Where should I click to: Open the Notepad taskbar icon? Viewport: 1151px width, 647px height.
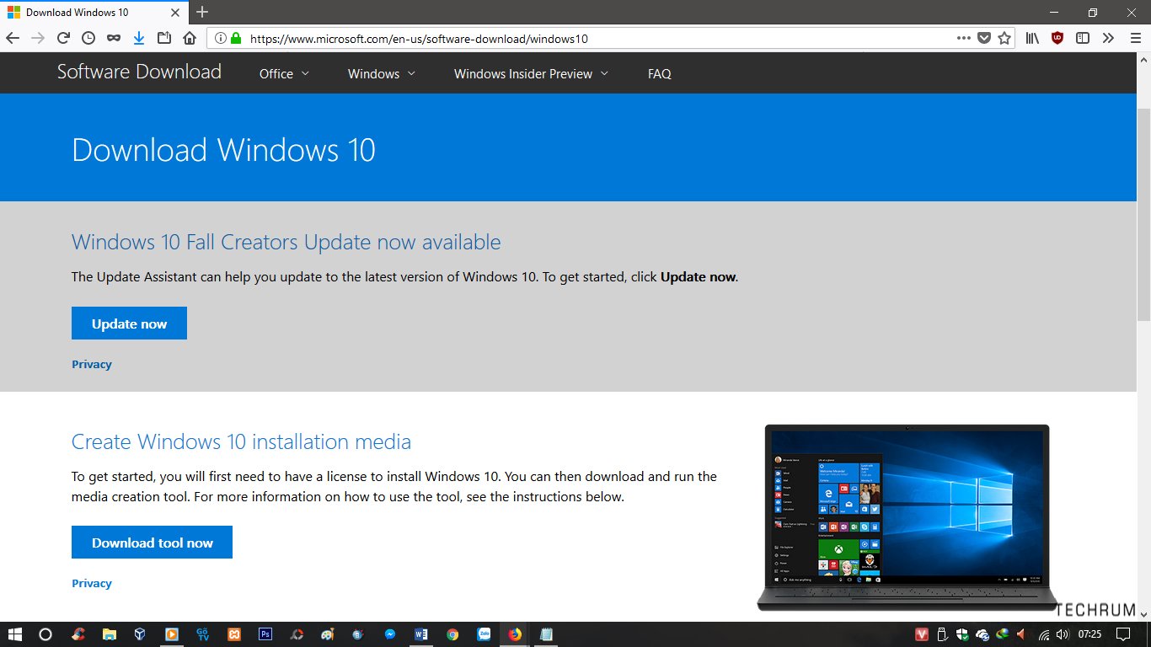click(546, 634)
